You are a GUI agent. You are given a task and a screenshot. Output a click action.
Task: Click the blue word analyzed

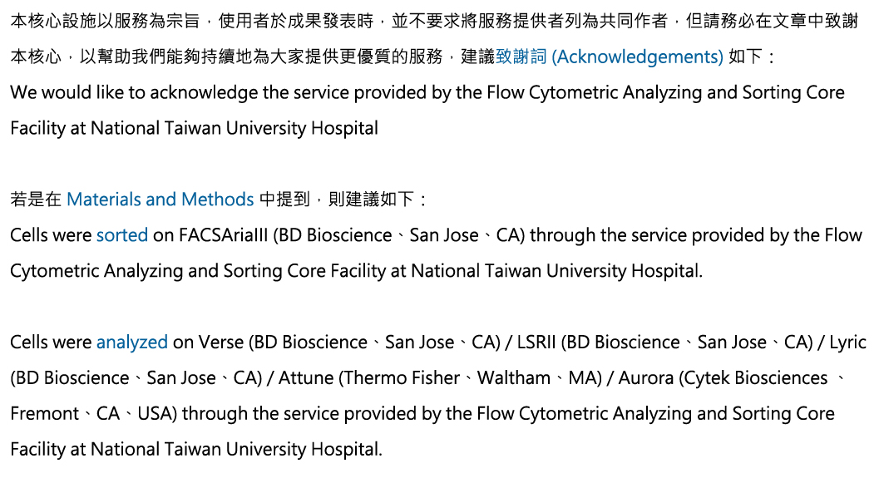tap(132, 342)
